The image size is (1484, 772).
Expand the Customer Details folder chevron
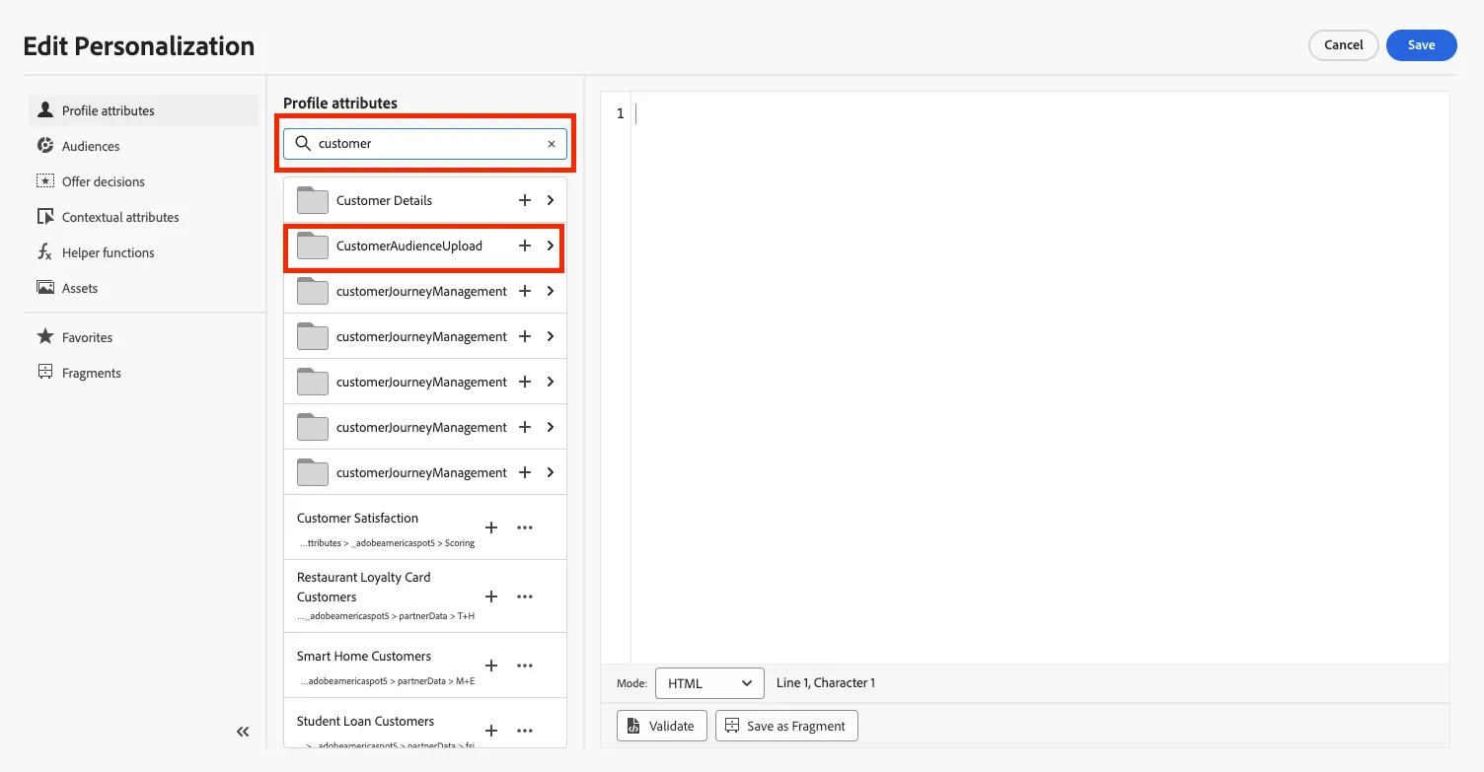[551, 200]
